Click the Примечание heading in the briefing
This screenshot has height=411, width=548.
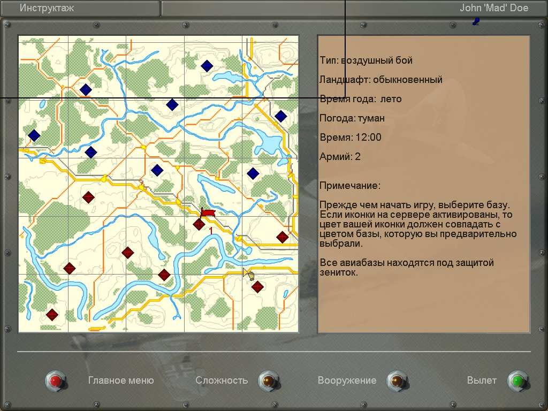coord(349,186)
